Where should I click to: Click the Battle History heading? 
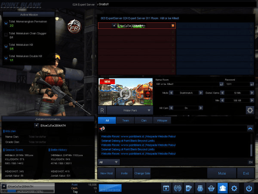pos(58,150)
